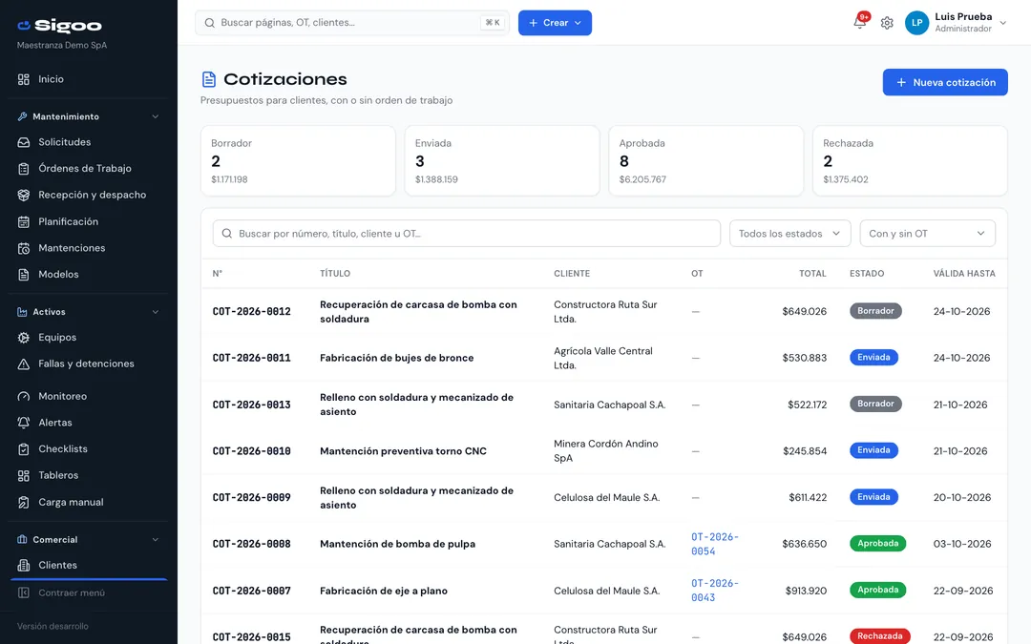Click the Tableros grid icon
The image size is (1031, 644).
(24, 475)
